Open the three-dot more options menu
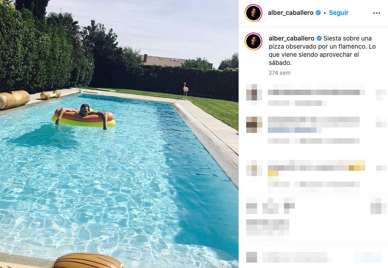This screenshot has height=268, width=388. pyautogui.click(x=376, y=13)
